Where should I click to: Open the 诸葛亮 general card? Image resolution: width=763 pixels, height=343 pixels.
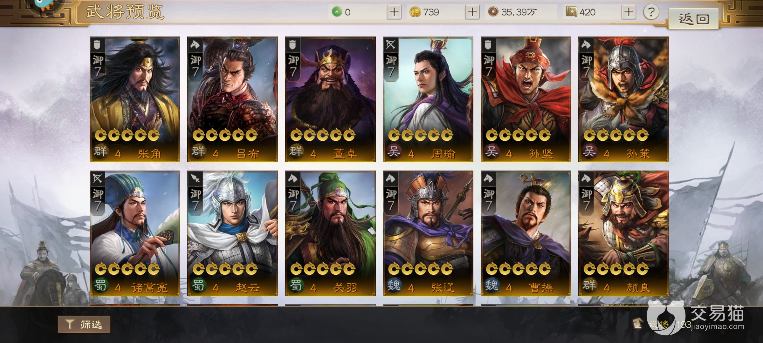click(135, 233)
